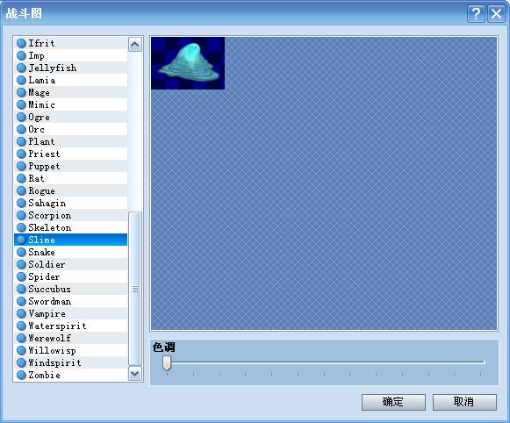Click the blue icon beside Mimic
Image resolution: width=510 pixels, height=423 pixels.
pos(21,104)
